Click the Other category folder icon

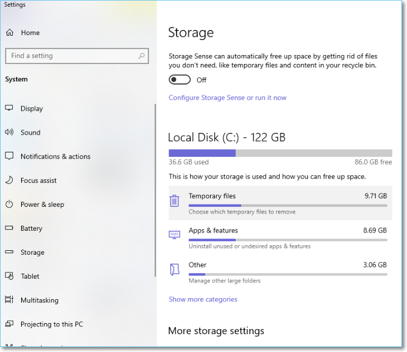click(x=175, y=269)
